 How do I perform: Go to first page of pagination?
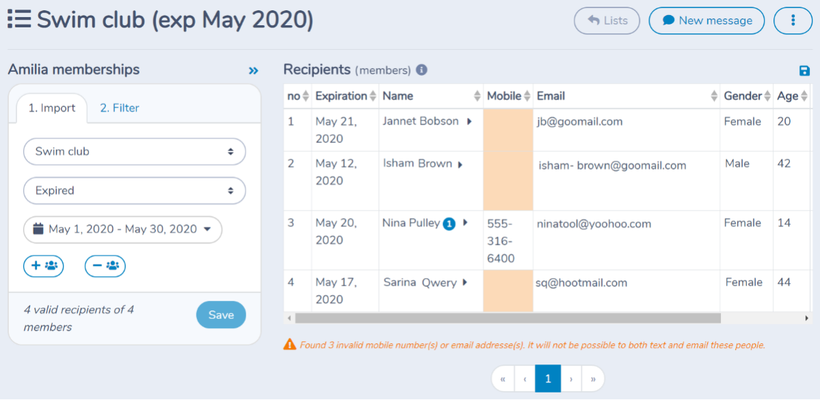pyautogui.click(x=503, y=379)
